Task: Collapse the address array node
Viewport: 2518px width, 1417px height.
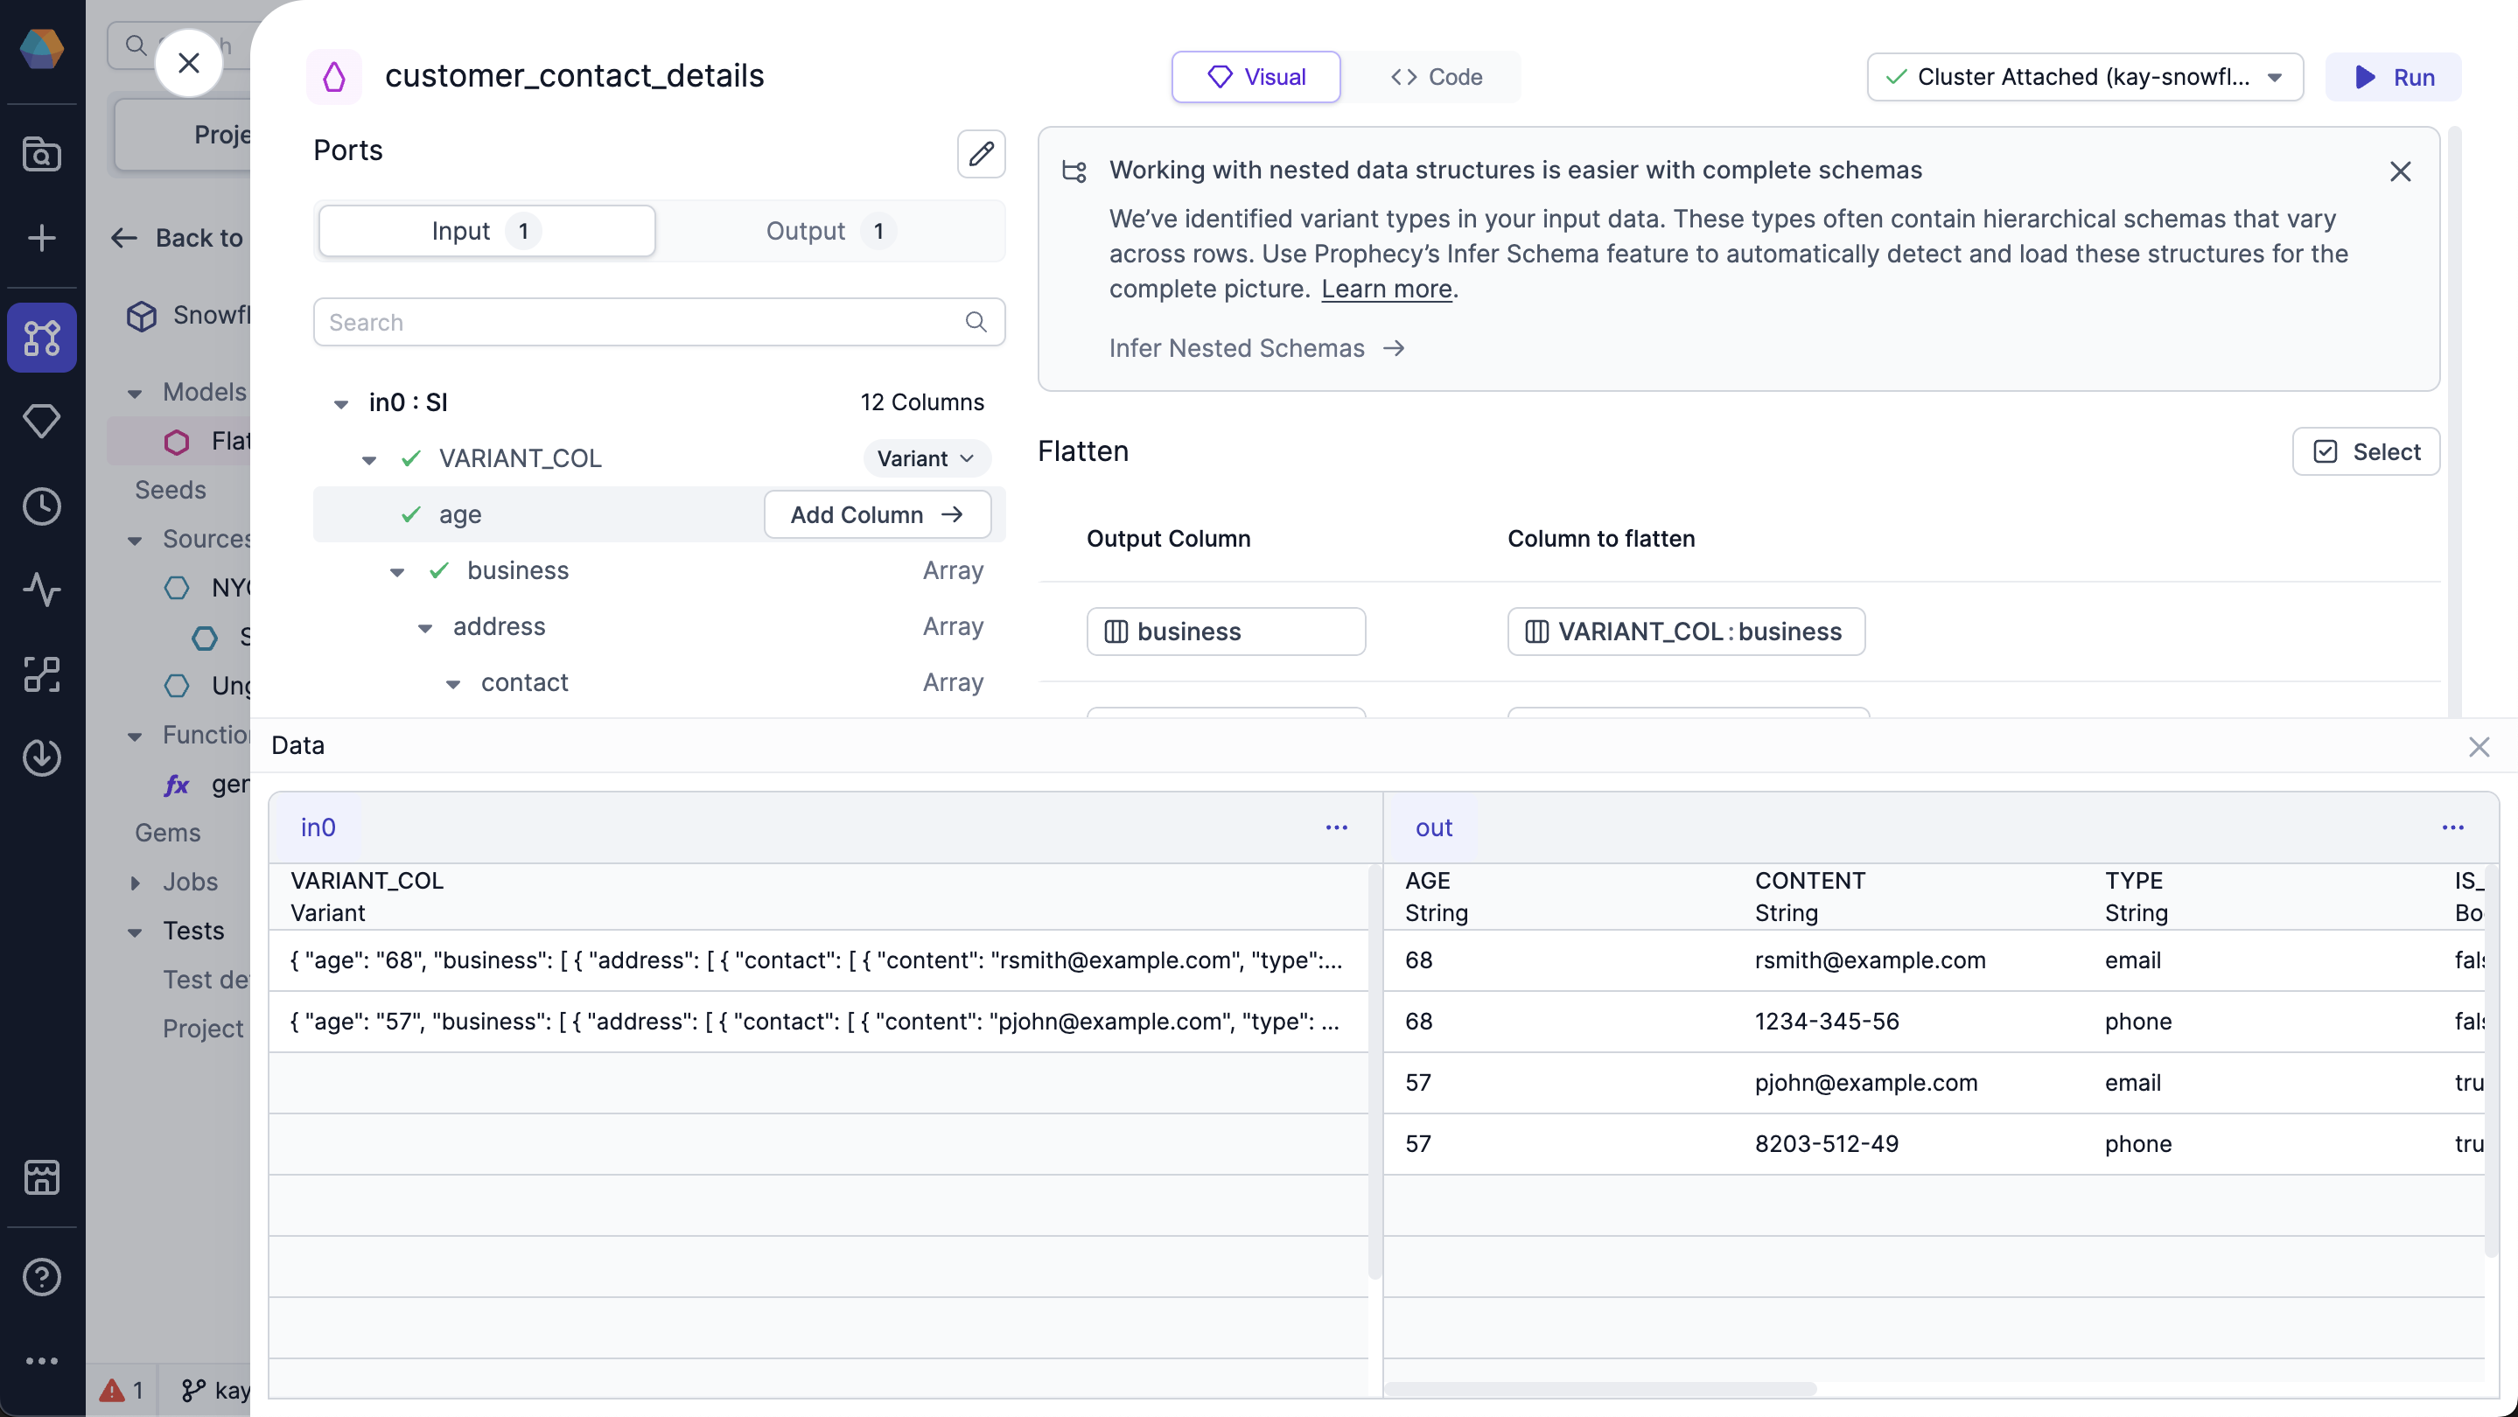Action: click(x=425, y=627)
